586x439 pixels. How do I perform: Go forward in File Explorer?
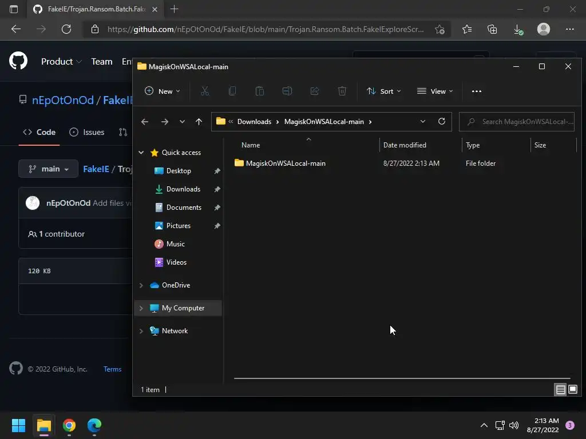164,122
